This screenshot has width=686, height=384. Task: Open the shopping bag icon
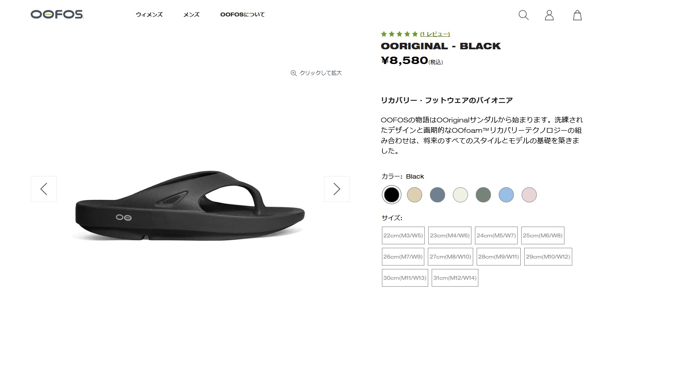577,15
